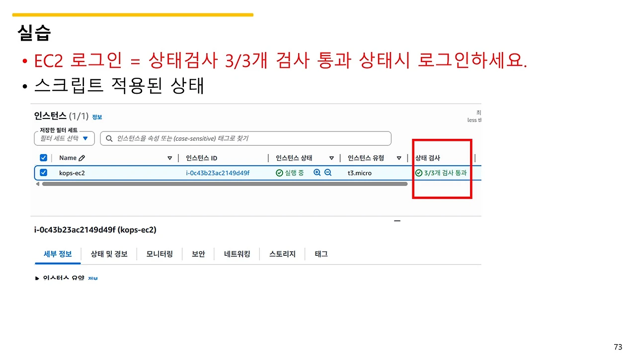This screenshot has height=357, width=636.
Task: Open the 인스턴스 유형 column dropdown
Action: [399, 158]
